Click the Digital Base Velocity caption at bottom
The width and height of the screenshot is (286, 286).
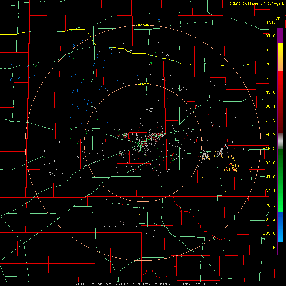point(143,284)
